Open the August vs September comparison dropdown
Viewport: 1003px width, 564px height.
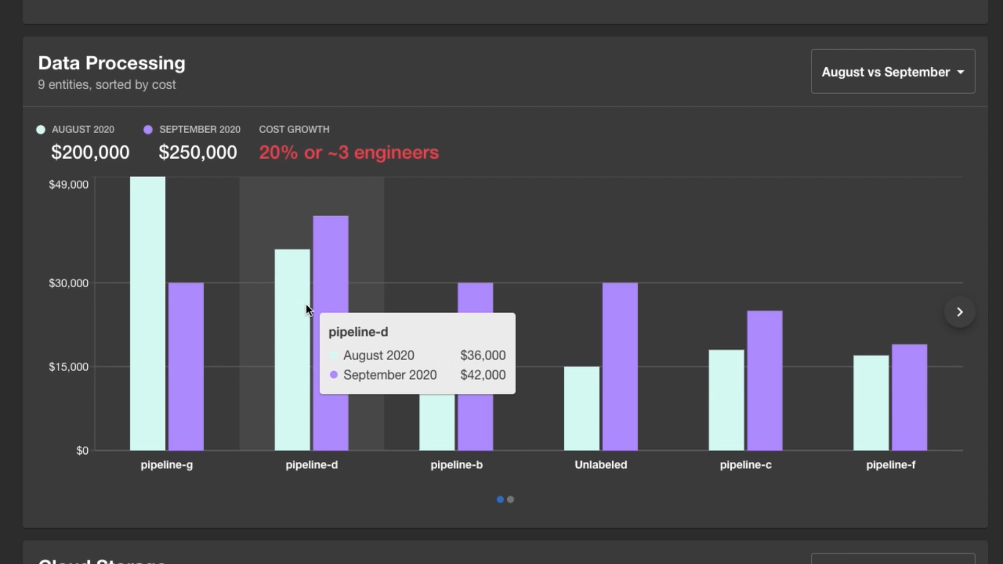(x=893, y=72)
